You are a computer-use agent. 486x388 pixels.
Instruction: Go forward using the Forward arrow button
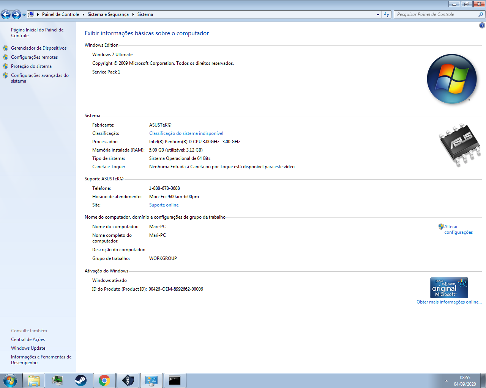pyautogui.click(x=16, y=14)
